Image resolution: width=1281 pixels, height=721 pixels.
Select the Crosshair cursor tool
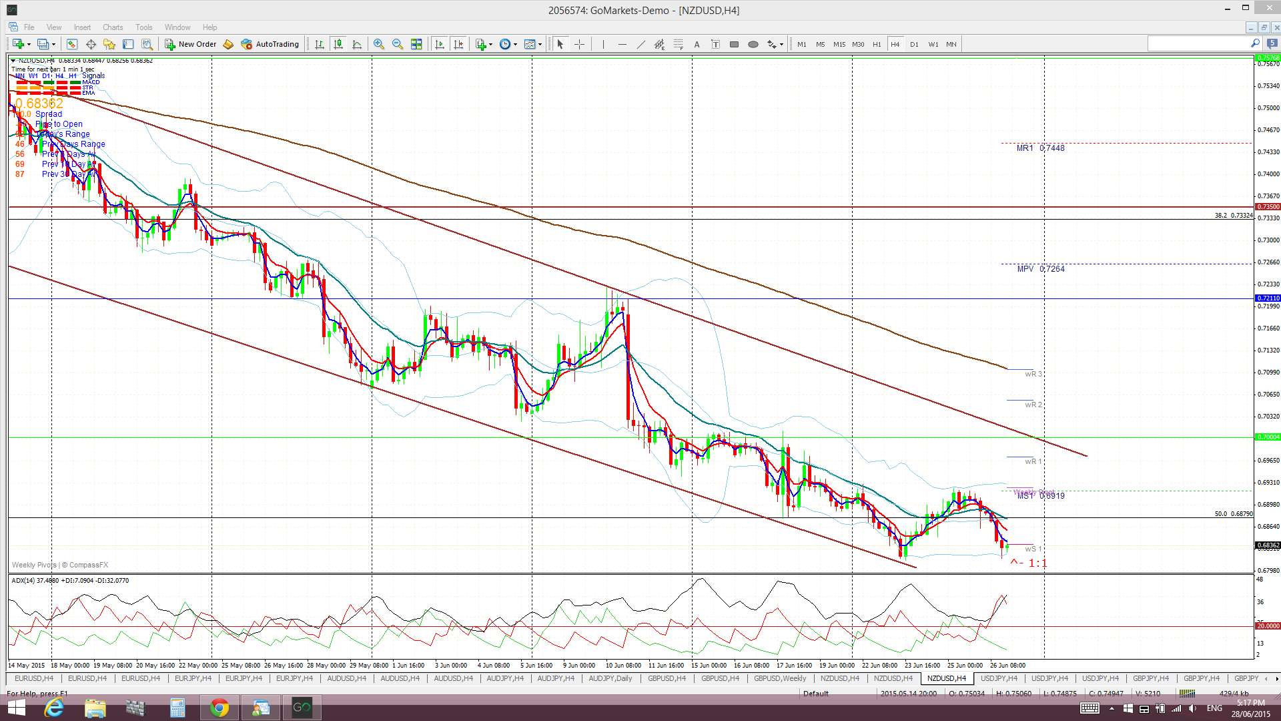pos(579,44)
